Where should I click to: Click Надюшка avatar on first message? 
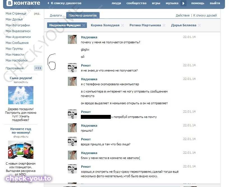point(72,39)
